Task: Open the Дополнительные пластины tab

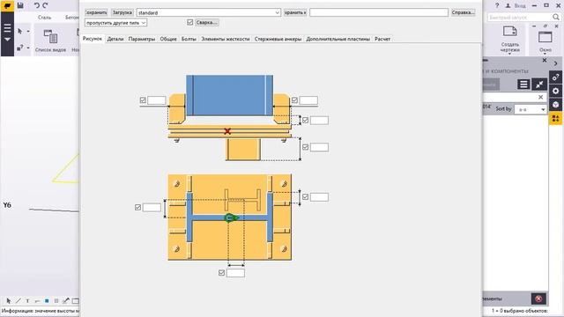Action: [x=338, y=39]
